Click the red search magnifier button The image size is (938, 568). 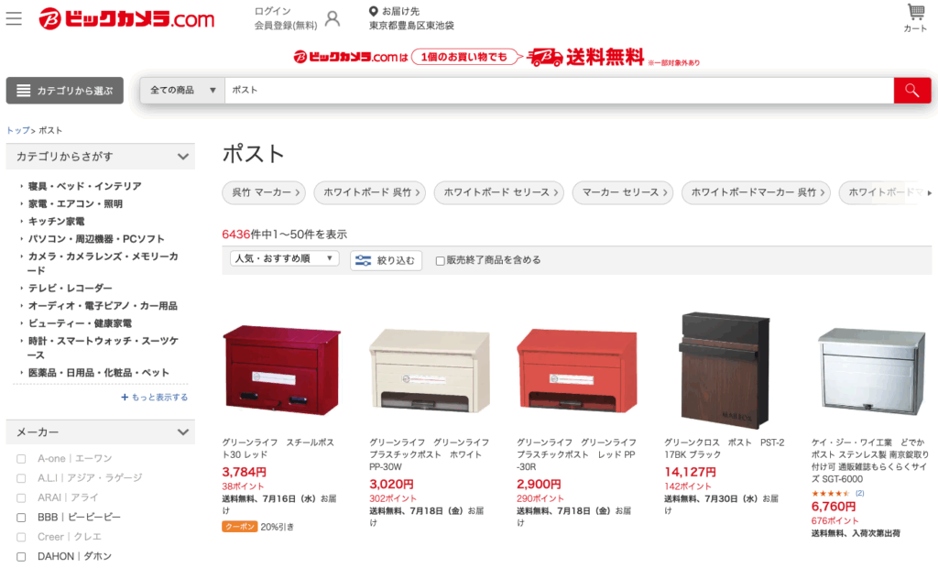pyautogui.click(x=912, y=91)
